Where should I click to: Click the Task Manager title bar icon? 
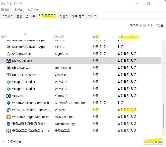pos(3,4)
